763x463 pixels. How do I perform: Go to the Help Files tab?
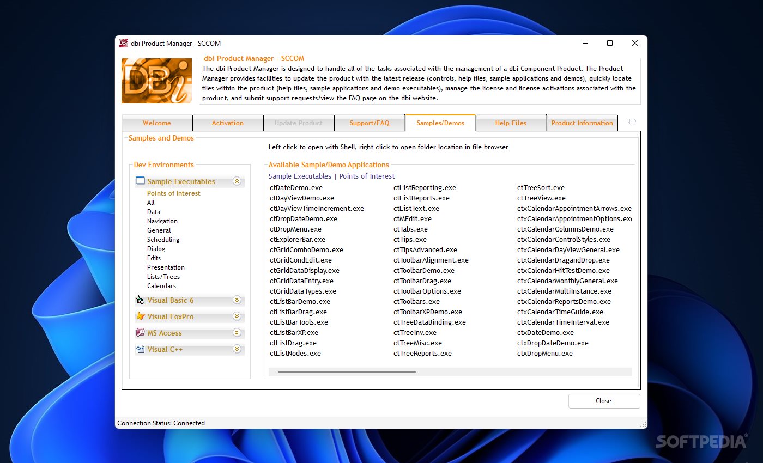511,123
